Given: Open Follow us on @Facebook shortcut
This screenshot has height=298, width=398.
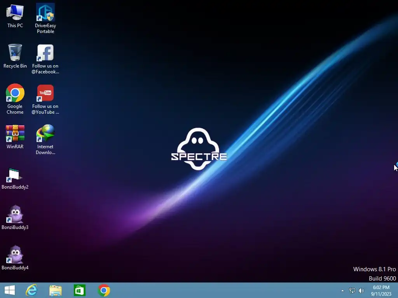Looking at the screenshot, I should [x=45, y=59].
